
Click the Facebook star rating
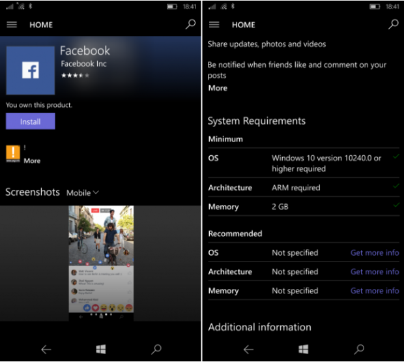coord(75,76)
